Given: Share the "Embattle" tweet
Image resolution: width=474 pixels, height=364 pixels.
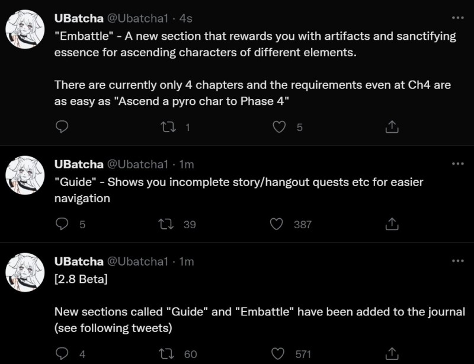Looking at the screenshot, I should (x=392, y=127).
